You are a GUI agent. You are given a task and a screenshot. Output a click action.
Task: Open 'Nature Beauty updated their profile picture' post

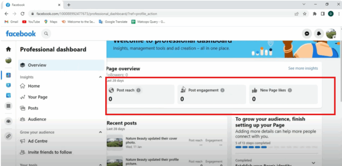point(152,162)
